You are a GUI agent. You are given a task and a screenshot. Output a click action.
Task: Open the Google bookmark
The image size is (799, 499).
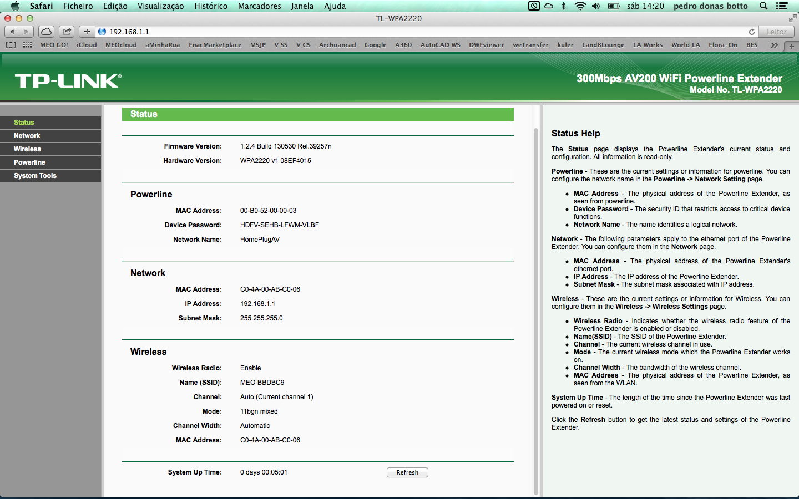376,45
